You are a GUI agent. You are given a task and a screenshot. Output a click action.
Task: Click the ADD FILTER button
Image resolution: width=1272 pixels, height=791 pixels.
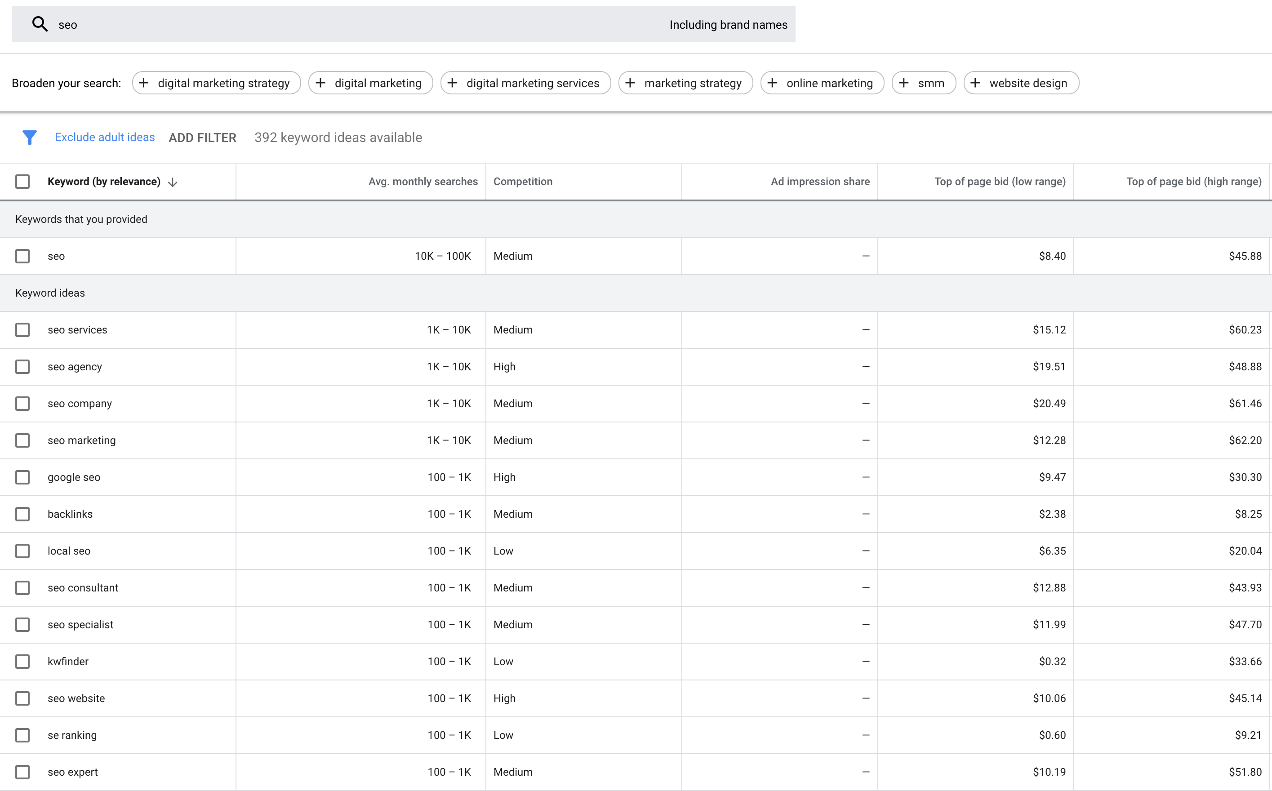[x=202, y=138]
